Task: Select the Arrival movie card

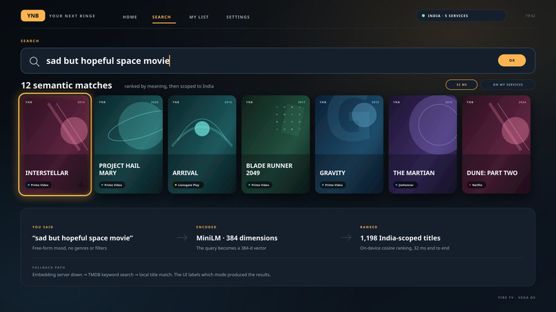Action: (x=202, y=145)
